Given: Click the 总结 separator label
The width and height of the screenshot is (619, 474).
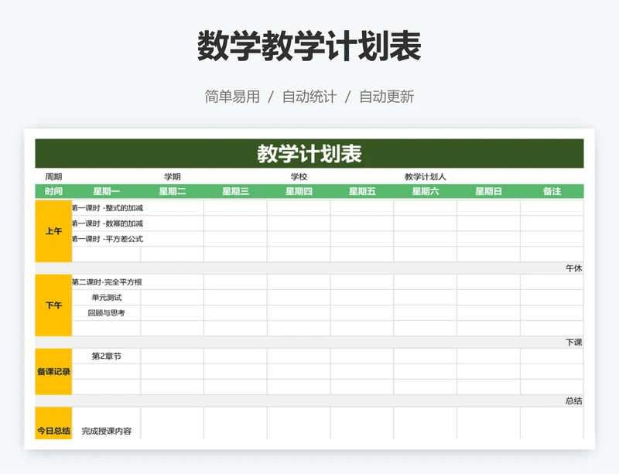Looking at the screenshot, I should pyautogui.click(x=573, y=401).
